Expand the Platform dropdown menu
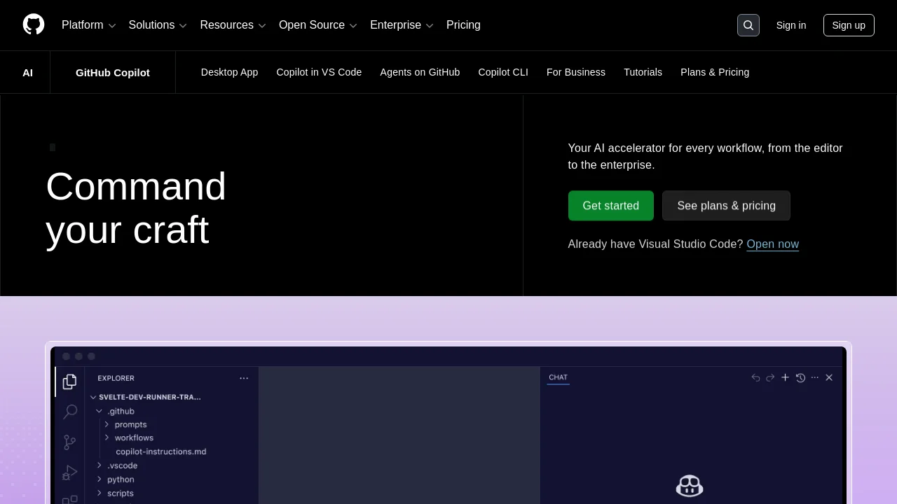Viewport: 897px width, 504px height. (x=88, y=25)
